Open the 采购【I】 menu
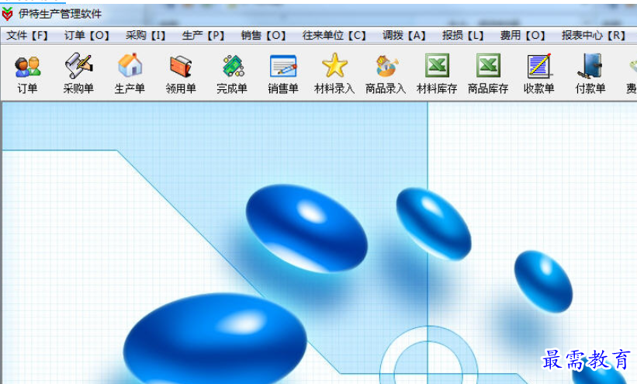637x384 pixels. pos(145,36)
